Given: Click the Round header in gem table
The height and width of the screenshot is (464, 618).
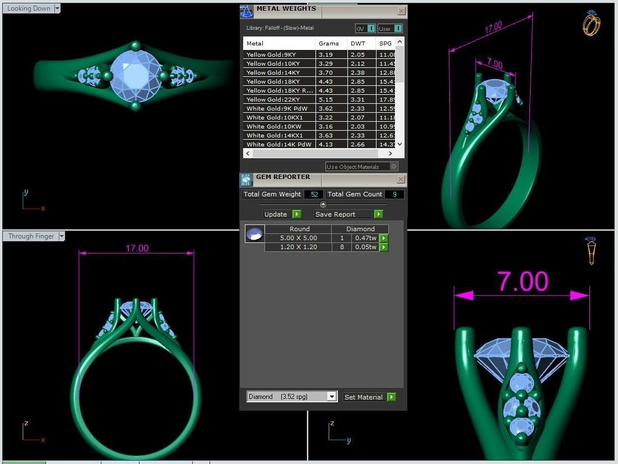Looking at the screenshot, I should tap(300, 229).
